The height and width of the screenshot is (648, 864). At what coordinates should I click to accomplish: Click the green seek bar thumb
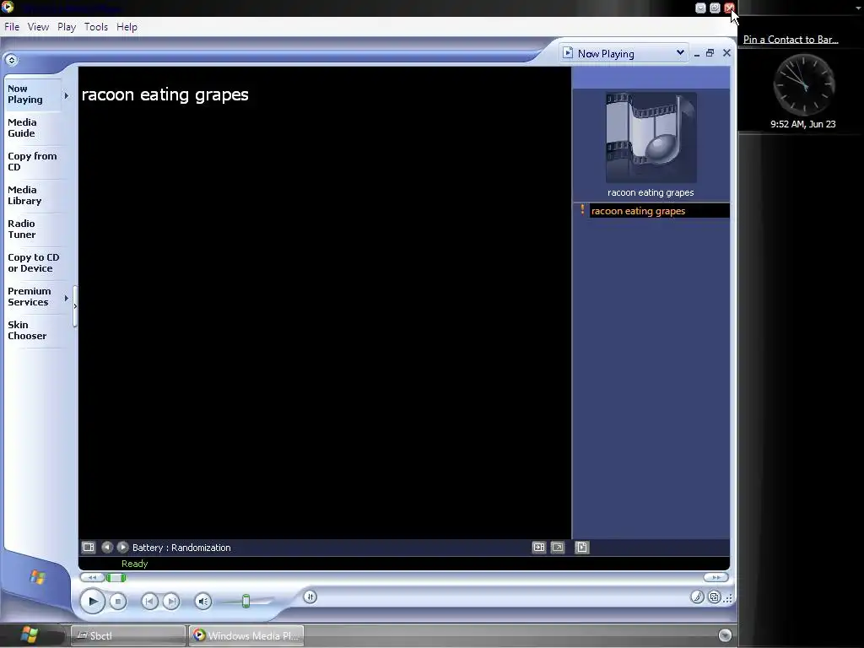click(116, 577)
